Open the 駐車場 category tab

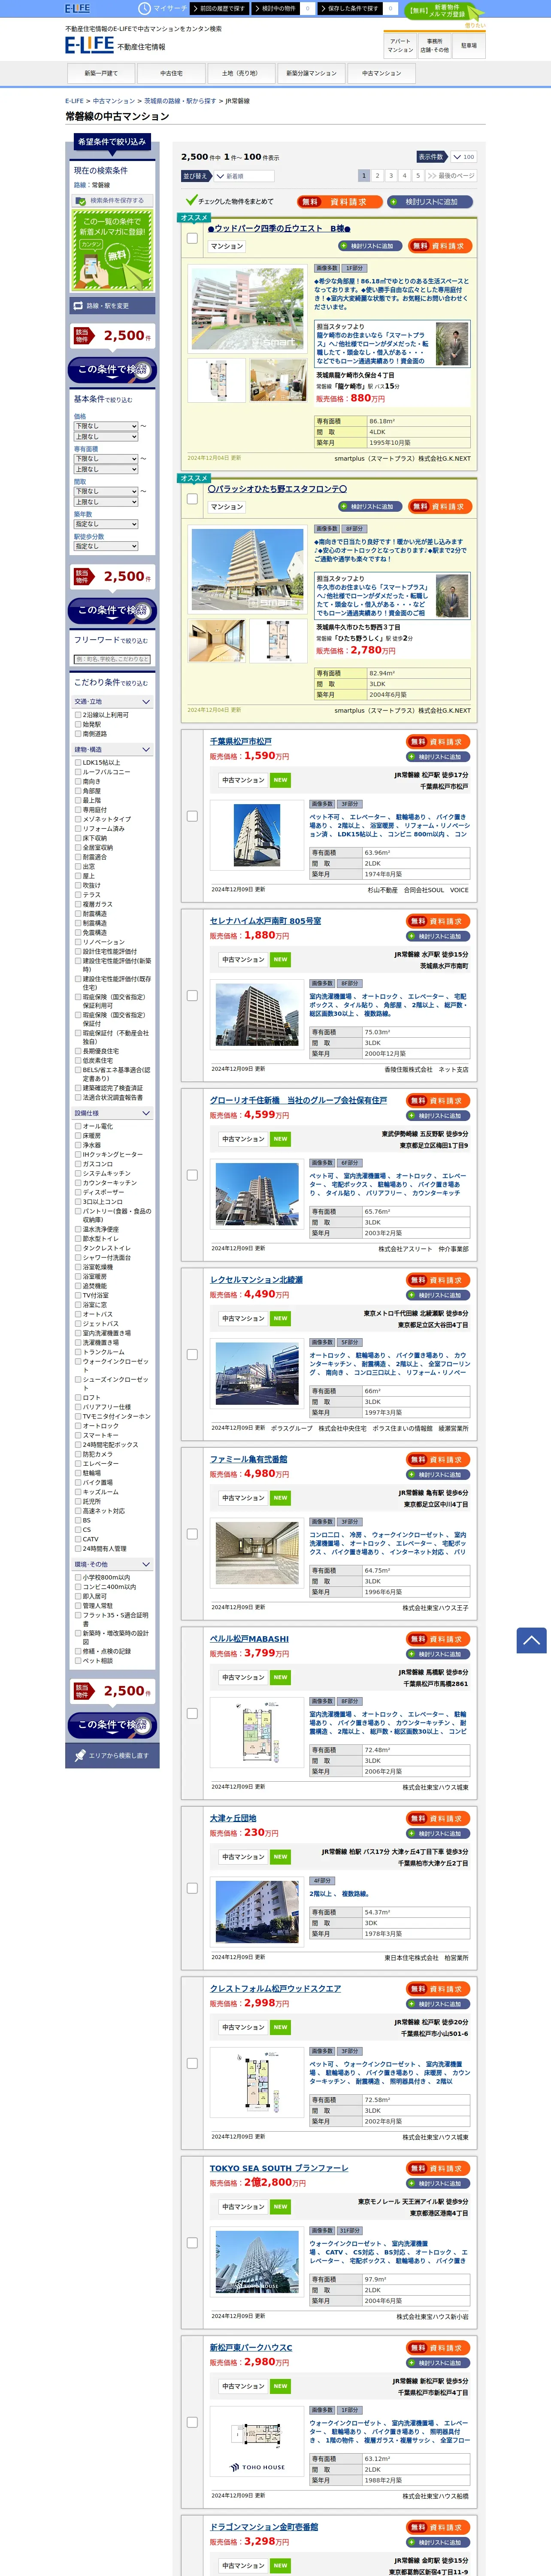(x=469, y=46)
